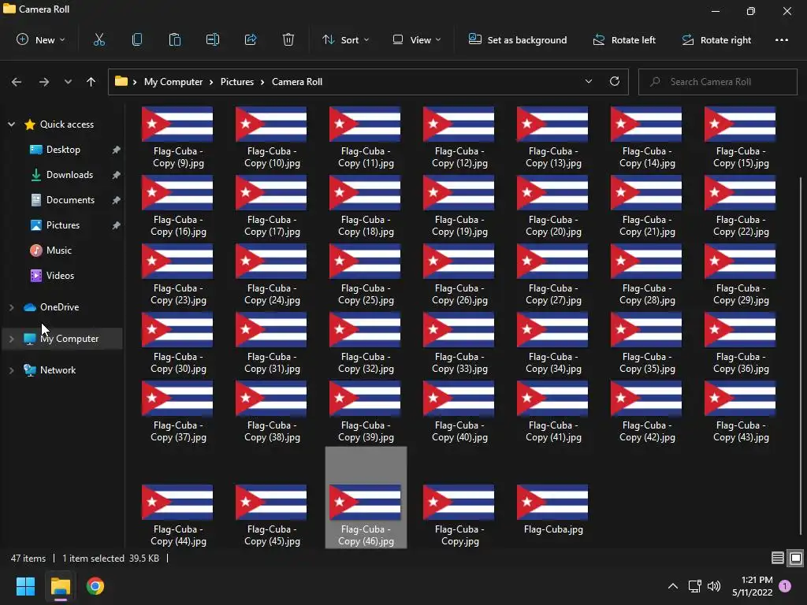Open network tray icon
This screenshot has width=807, height=605.
coord(695,586)
